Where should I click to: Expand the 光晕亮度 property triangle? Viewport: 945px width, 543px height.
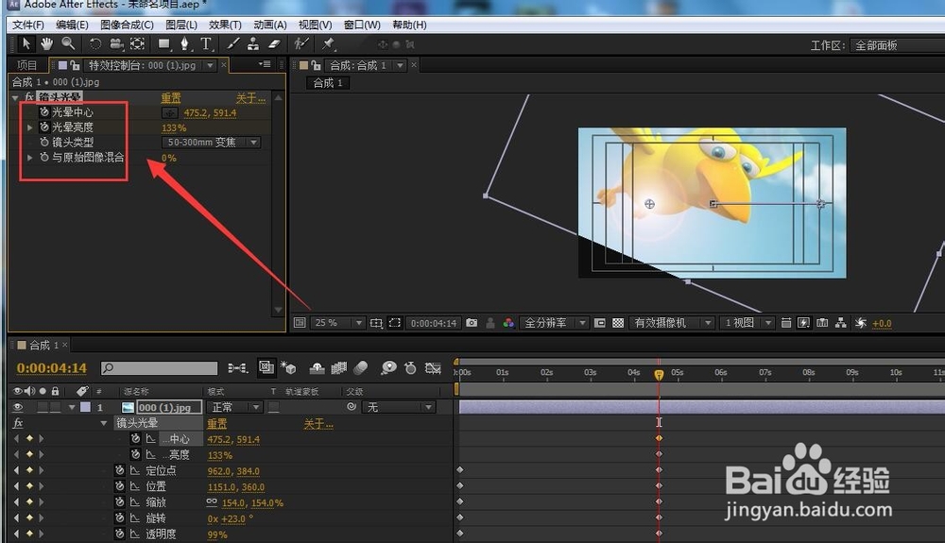click(x=29, y=127)
